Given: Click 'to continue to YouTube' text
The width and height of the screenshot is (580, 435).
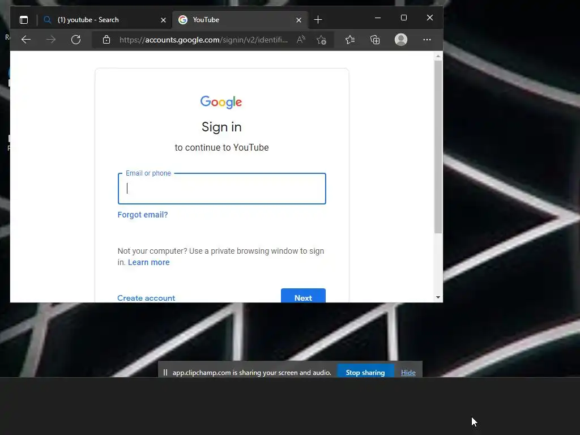Looking at the screenshot, I should click(x=221, y=148).
